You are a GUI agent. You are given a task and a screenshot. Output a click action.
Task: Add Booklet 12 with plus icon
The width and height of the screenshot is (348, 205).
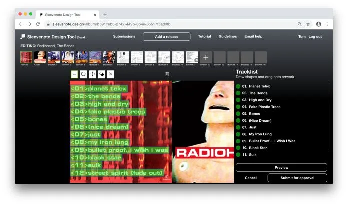coord(205,57)
